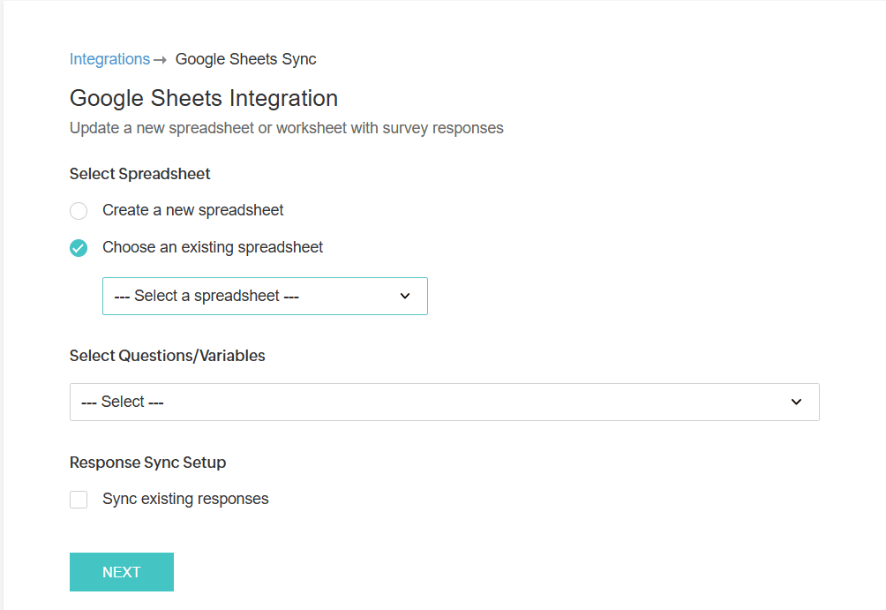Screen dimensions: 886x610
Task: Click the Choose an existing spreadsheet label text
Action: pyautogui.click(x=213, y=247)
